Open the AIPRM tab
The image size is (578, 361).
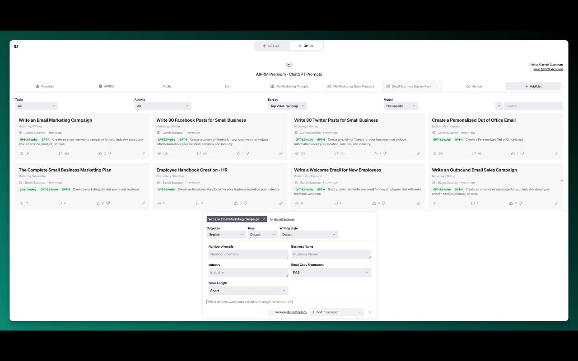coord(106,86)
